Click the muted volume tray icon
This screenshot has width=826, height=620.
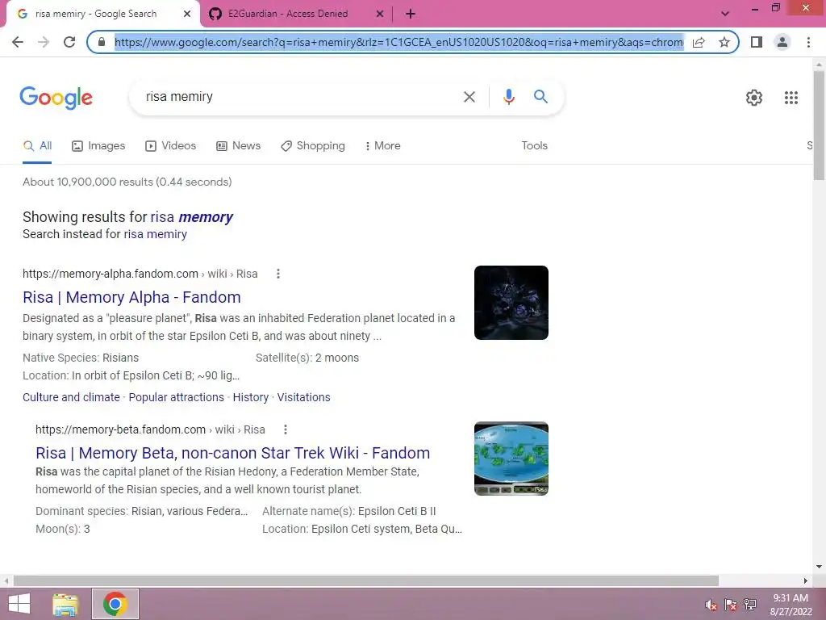pos(711,605)
